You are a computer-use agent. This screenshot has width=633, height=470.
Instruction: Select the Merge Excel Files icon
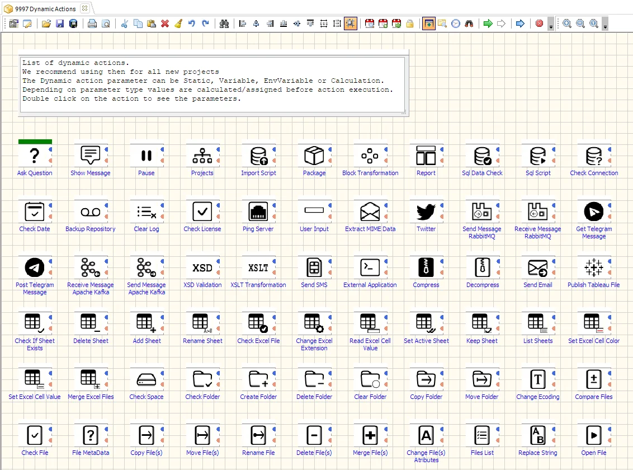(x=91, y=379)
